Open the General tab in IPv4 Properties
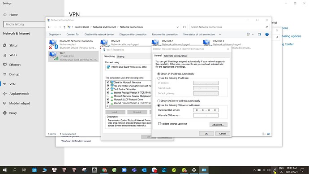 tap(158, 56)
